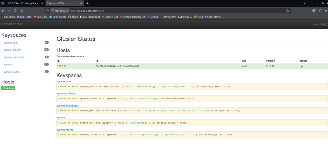Click the browser back arrow

[x=3, y=10]
